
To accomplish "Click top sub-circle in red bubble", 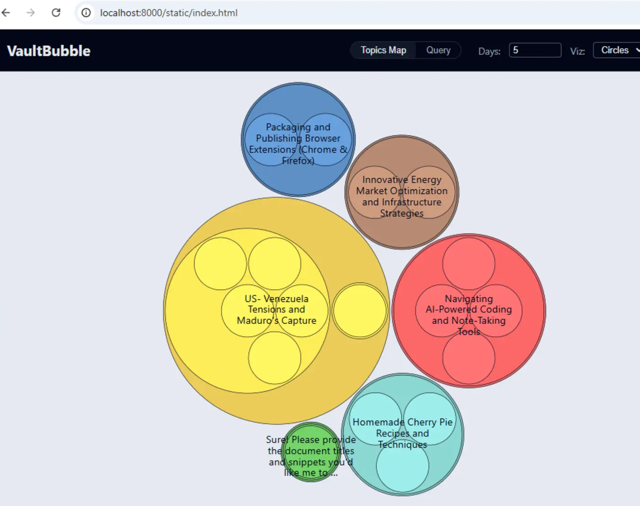I will coord(469,264).
